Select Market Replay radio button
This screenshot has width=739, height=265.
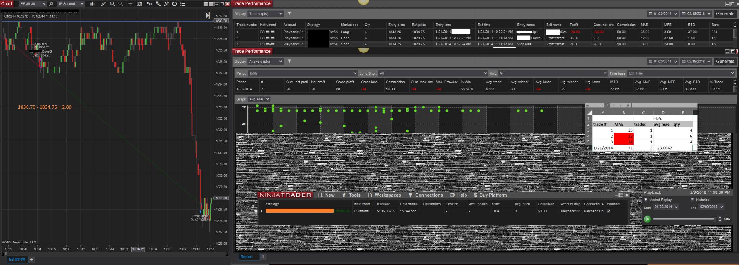tap(646, 200)
